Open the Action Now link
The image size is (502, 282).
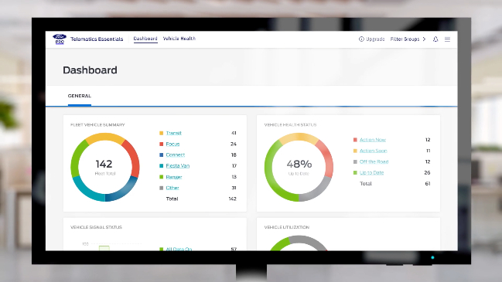click(x=373, y=140)
